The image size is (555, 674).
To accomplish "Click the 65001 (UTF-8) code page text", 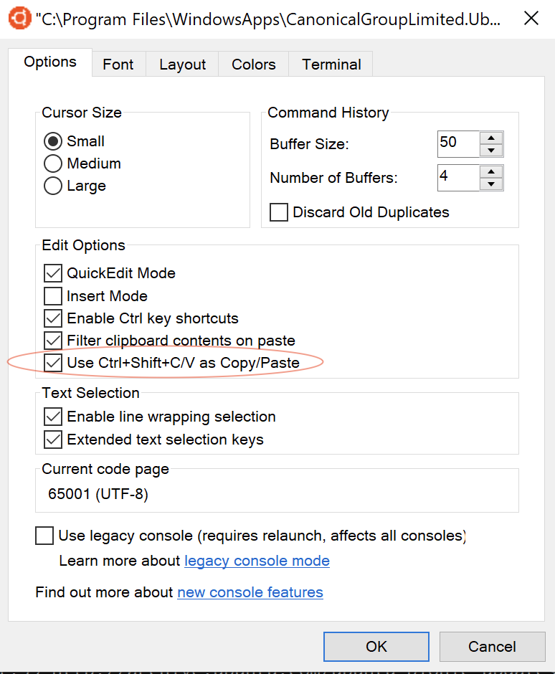I will [98, 494].
